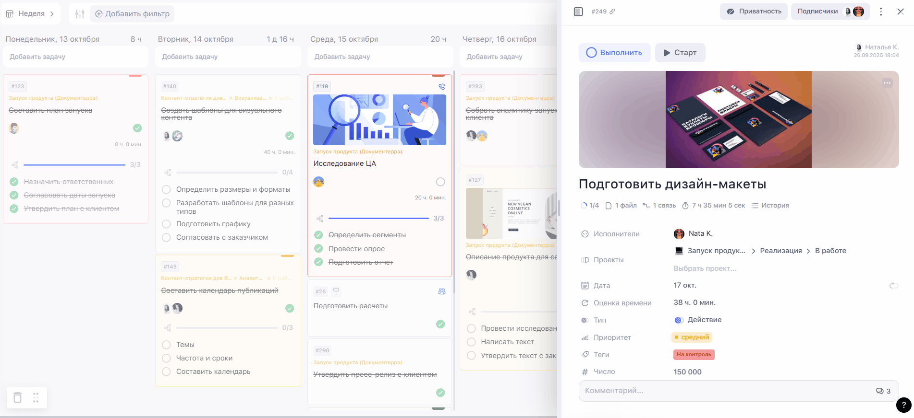914x418 pixels.
Task: Open the help question mark button
Action: pos(903,405)
